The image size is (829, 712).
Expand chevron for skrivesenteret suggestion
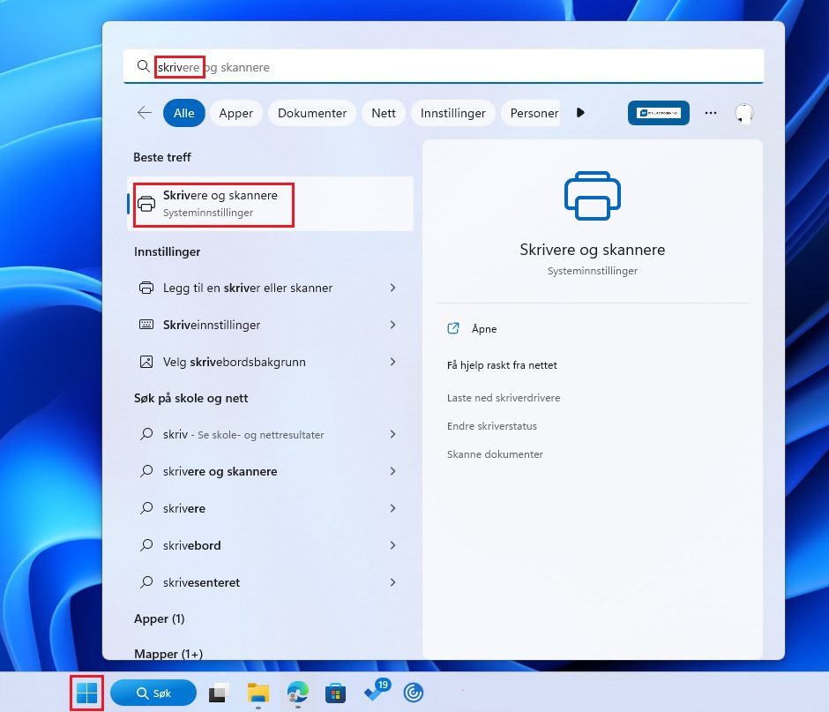(x=392, y=582)
